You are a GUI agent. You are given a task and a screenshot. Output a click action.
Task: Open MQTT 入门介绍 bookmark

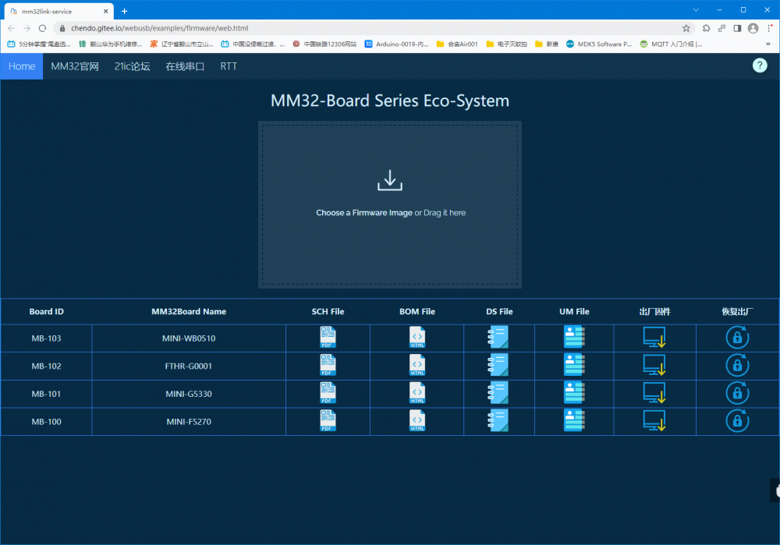tap(671, 44)
